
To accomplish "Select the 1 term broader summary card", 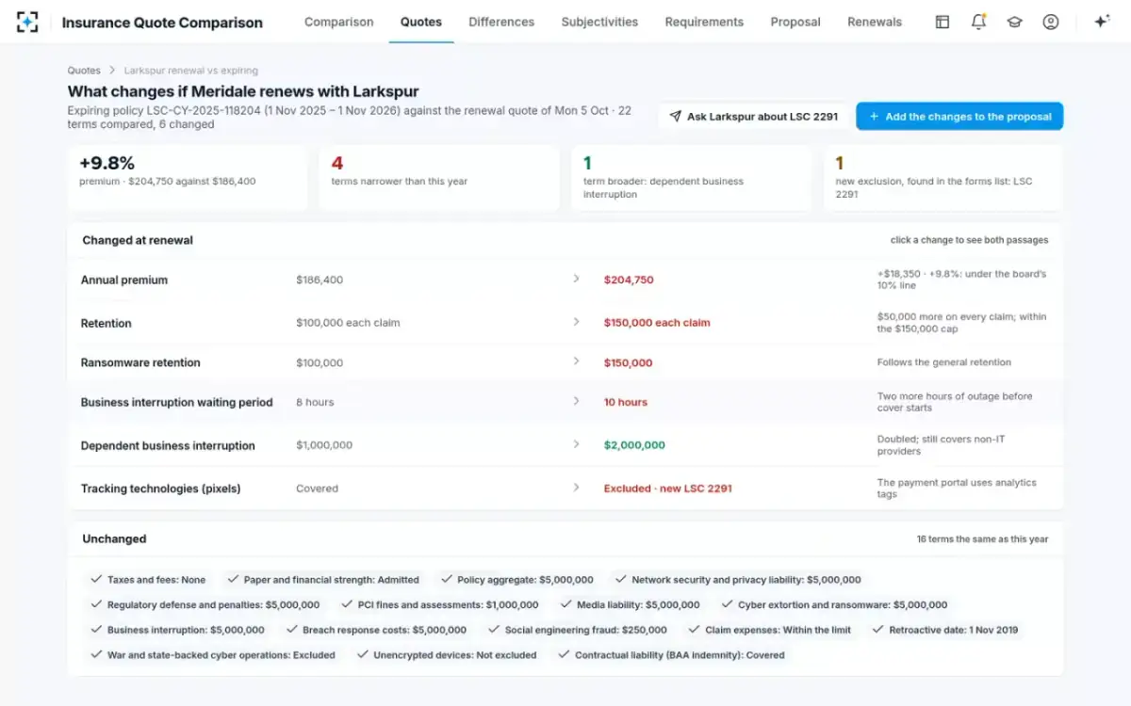I will pos(692,177).
